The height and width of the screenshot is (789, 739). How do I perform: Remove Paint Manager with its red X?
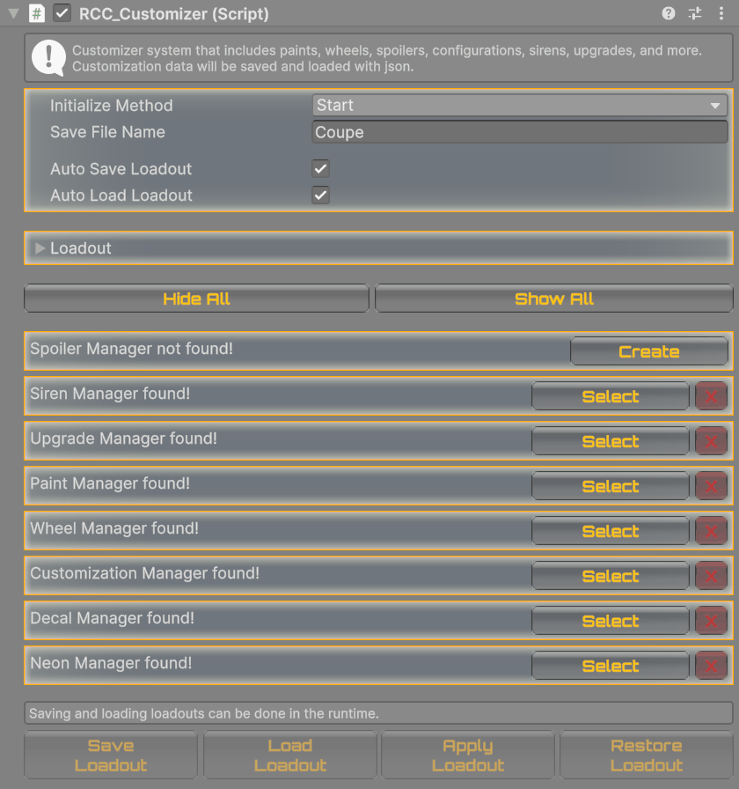click(711, 485)
